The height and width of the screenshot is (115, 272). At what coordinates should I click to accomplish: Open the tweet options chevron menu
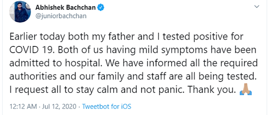point(257,7)
